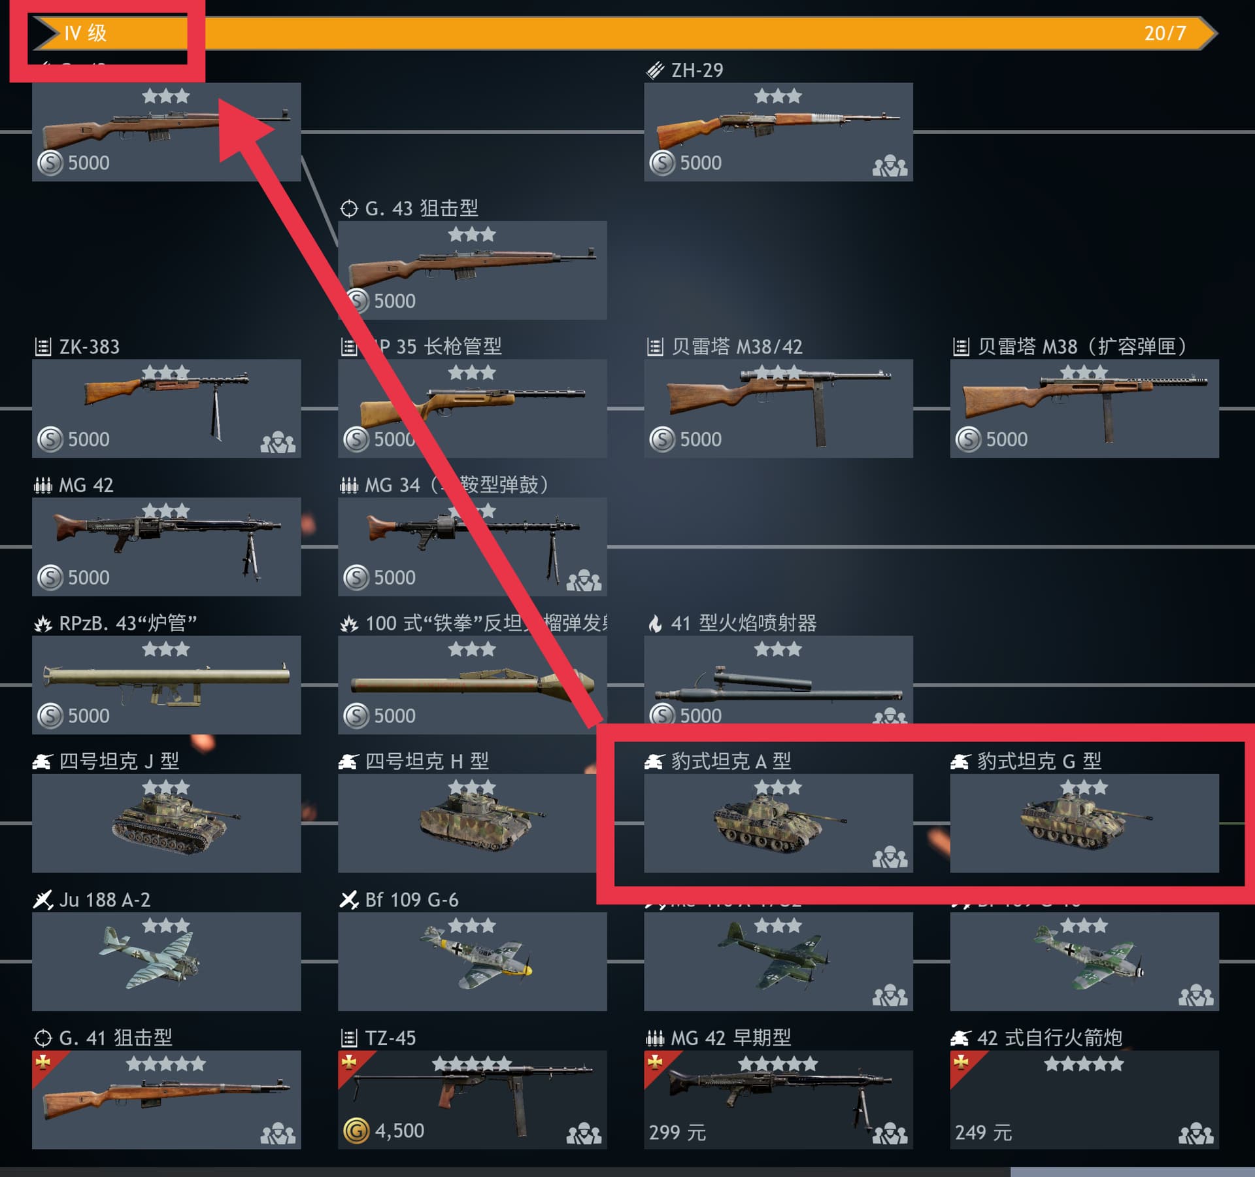1255x1177 pixels.
Task: Click 299 元 price on MG 42 早期型
Action: pos(677,1132)
